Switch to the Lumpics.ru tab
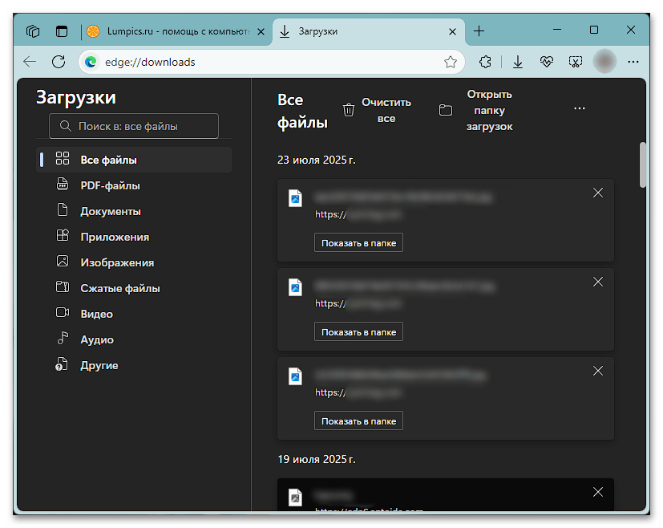Image resolution: width=663 pixels, height=528 pixels. (168, 31)
